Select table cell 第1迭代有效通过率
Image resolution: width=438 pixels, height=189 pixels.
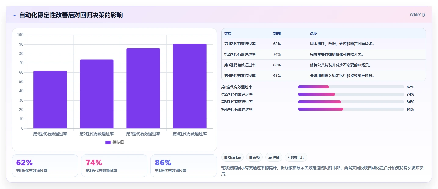[240, 44]
